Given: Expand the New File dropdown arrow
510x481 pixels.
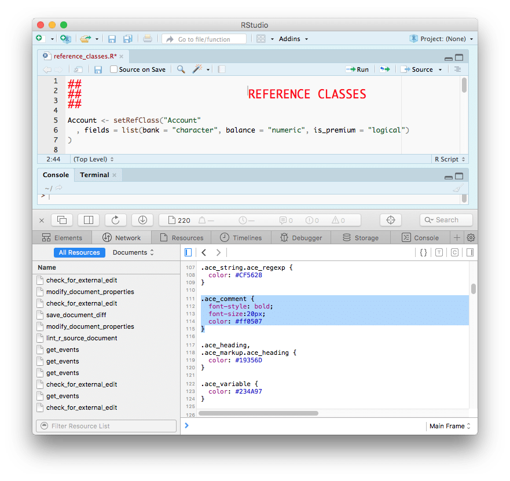Looking at the screenshot, I should [52, 39].
